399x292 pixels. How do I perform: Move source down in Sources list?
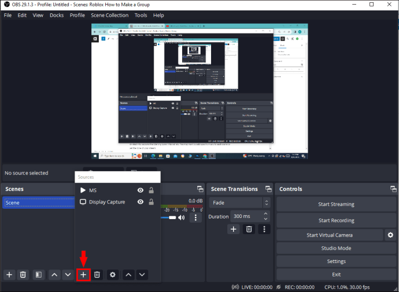(142, 275)
